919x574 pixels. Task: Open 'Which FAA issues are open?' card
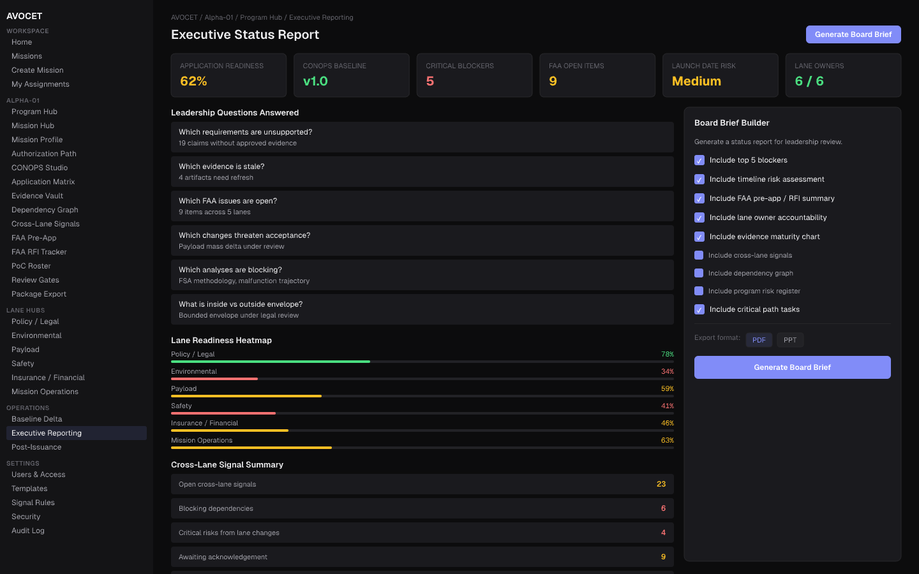[x=422, y=206]
